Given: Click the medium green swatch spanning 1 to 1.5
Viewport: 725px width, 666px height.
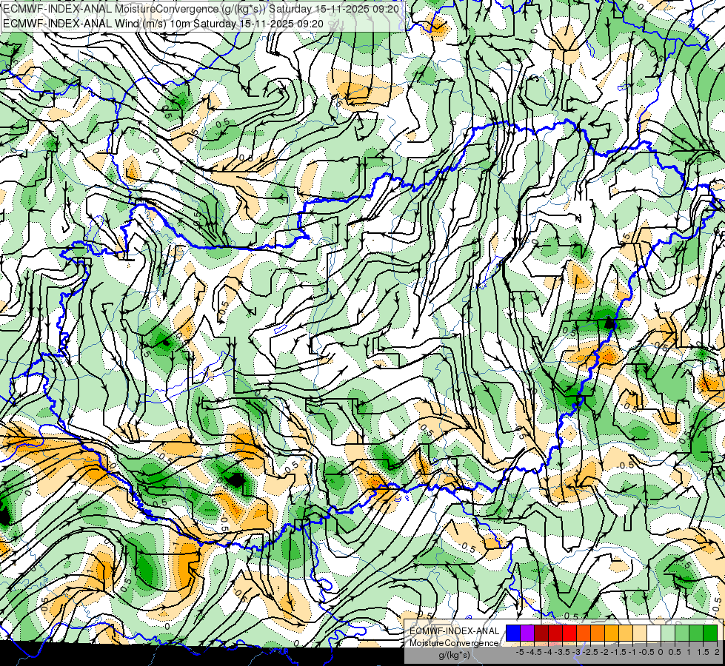Looking at the screenshot, I should 696,633.
